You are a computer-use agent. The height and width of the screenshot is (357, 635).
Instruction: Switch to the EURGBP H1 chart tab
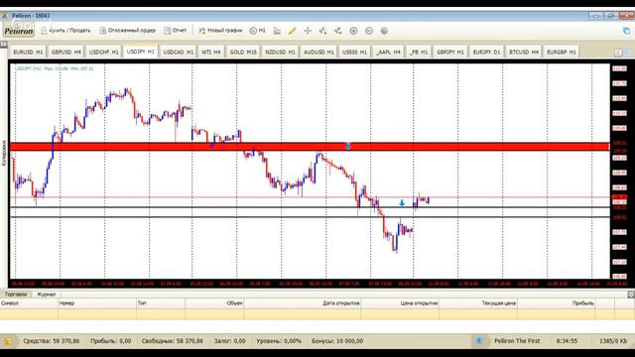[562, 53]
